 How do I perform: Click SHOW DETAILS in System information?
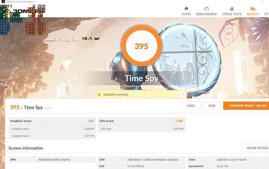click(255, 148)
